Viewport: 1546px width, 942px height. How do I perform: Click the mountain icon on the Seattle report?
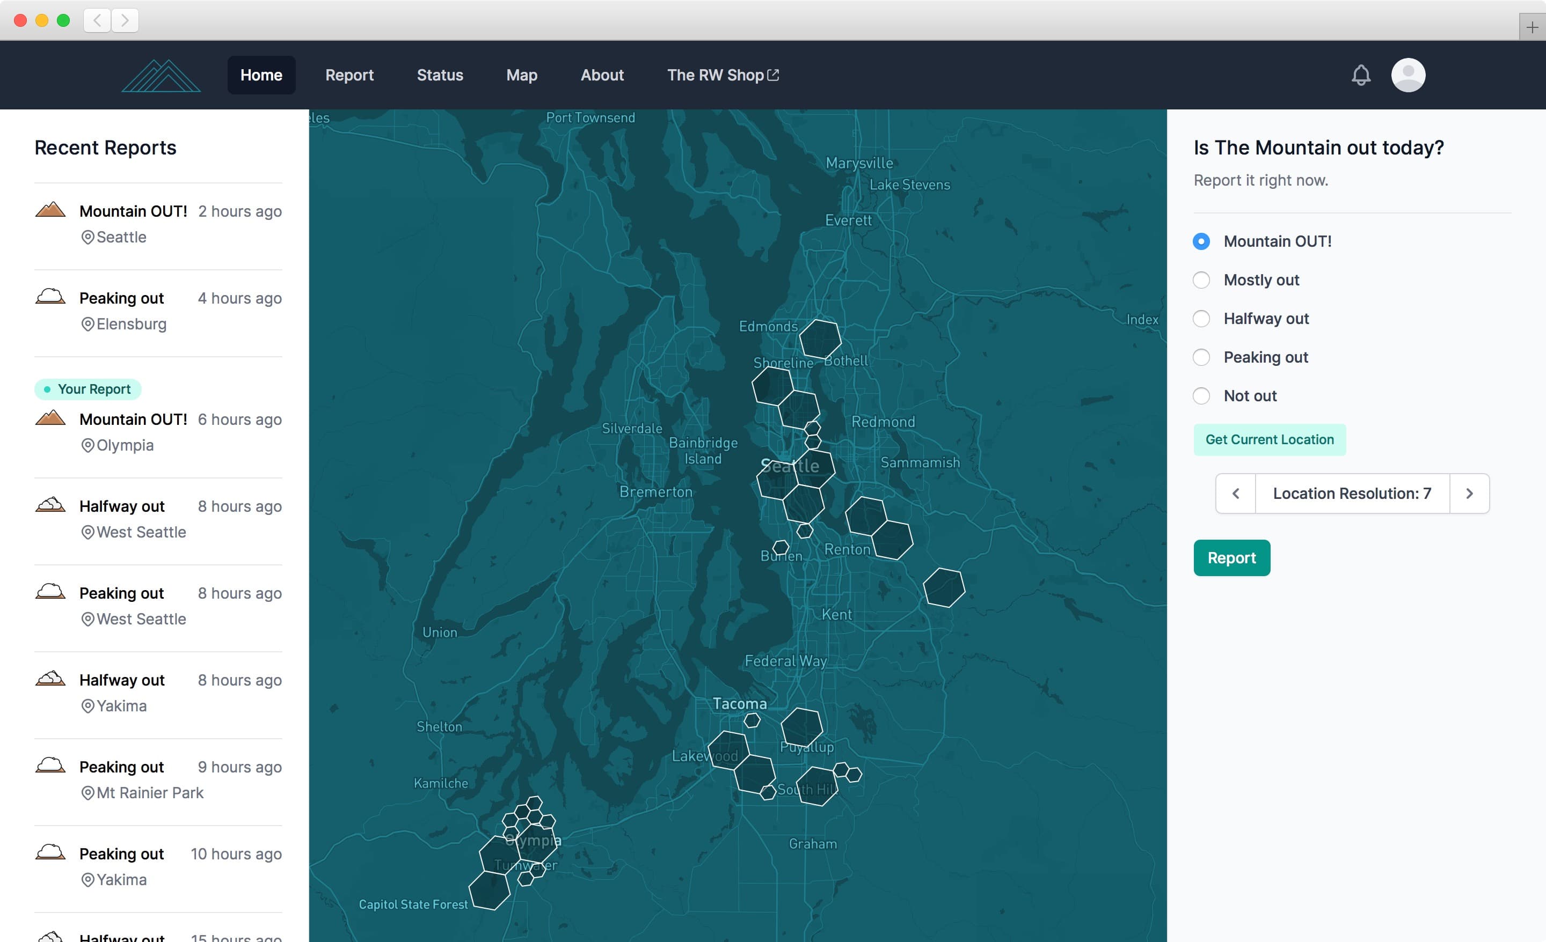(x=50, y=209)
